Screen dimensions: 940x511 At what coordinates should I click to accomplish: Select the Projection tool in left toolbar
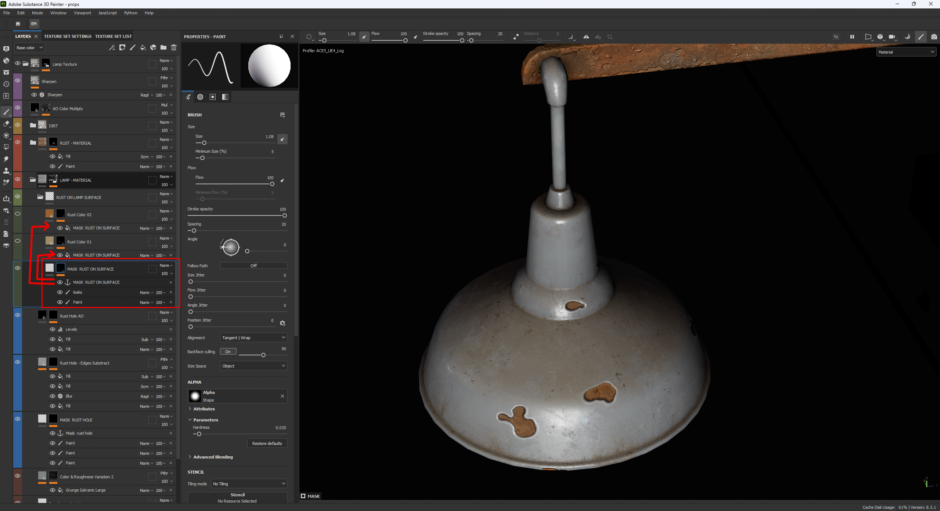[6, 135]
